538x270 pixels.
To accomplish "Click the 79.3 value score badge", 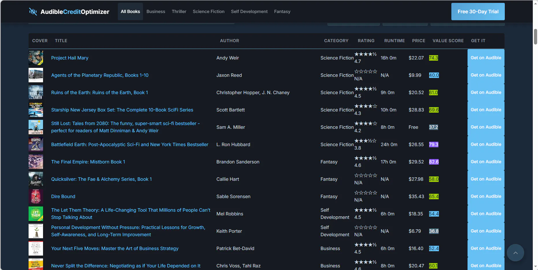I will pyautogui.click(x=433, y=144).
